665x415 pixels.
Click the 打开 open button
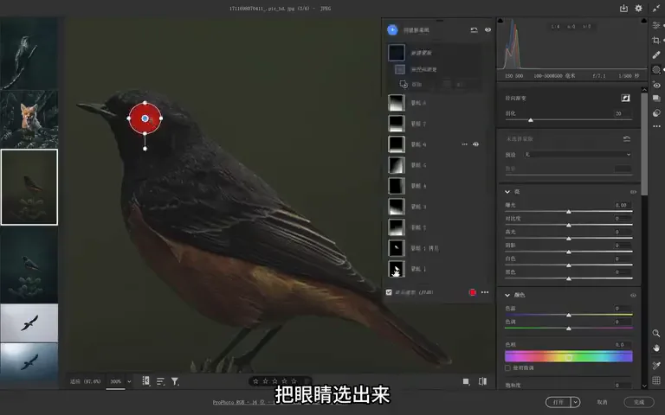[558, 402]
